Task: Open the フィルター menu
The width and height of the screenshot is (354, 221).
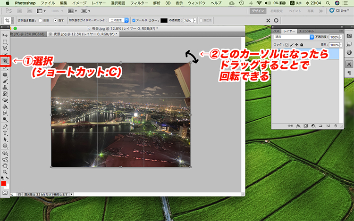Action: [x=139, y=3]
